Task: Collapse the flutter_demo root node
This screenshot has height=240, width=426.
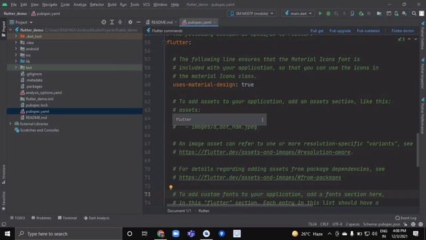Action: pos(11,29)
